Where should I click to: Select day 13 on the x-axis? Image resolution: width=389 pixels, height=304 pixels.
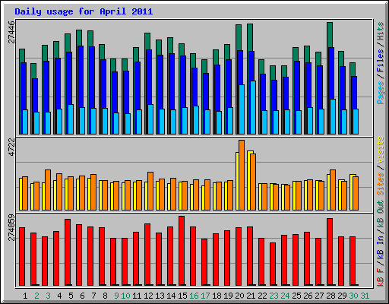(x=160, y=296)
